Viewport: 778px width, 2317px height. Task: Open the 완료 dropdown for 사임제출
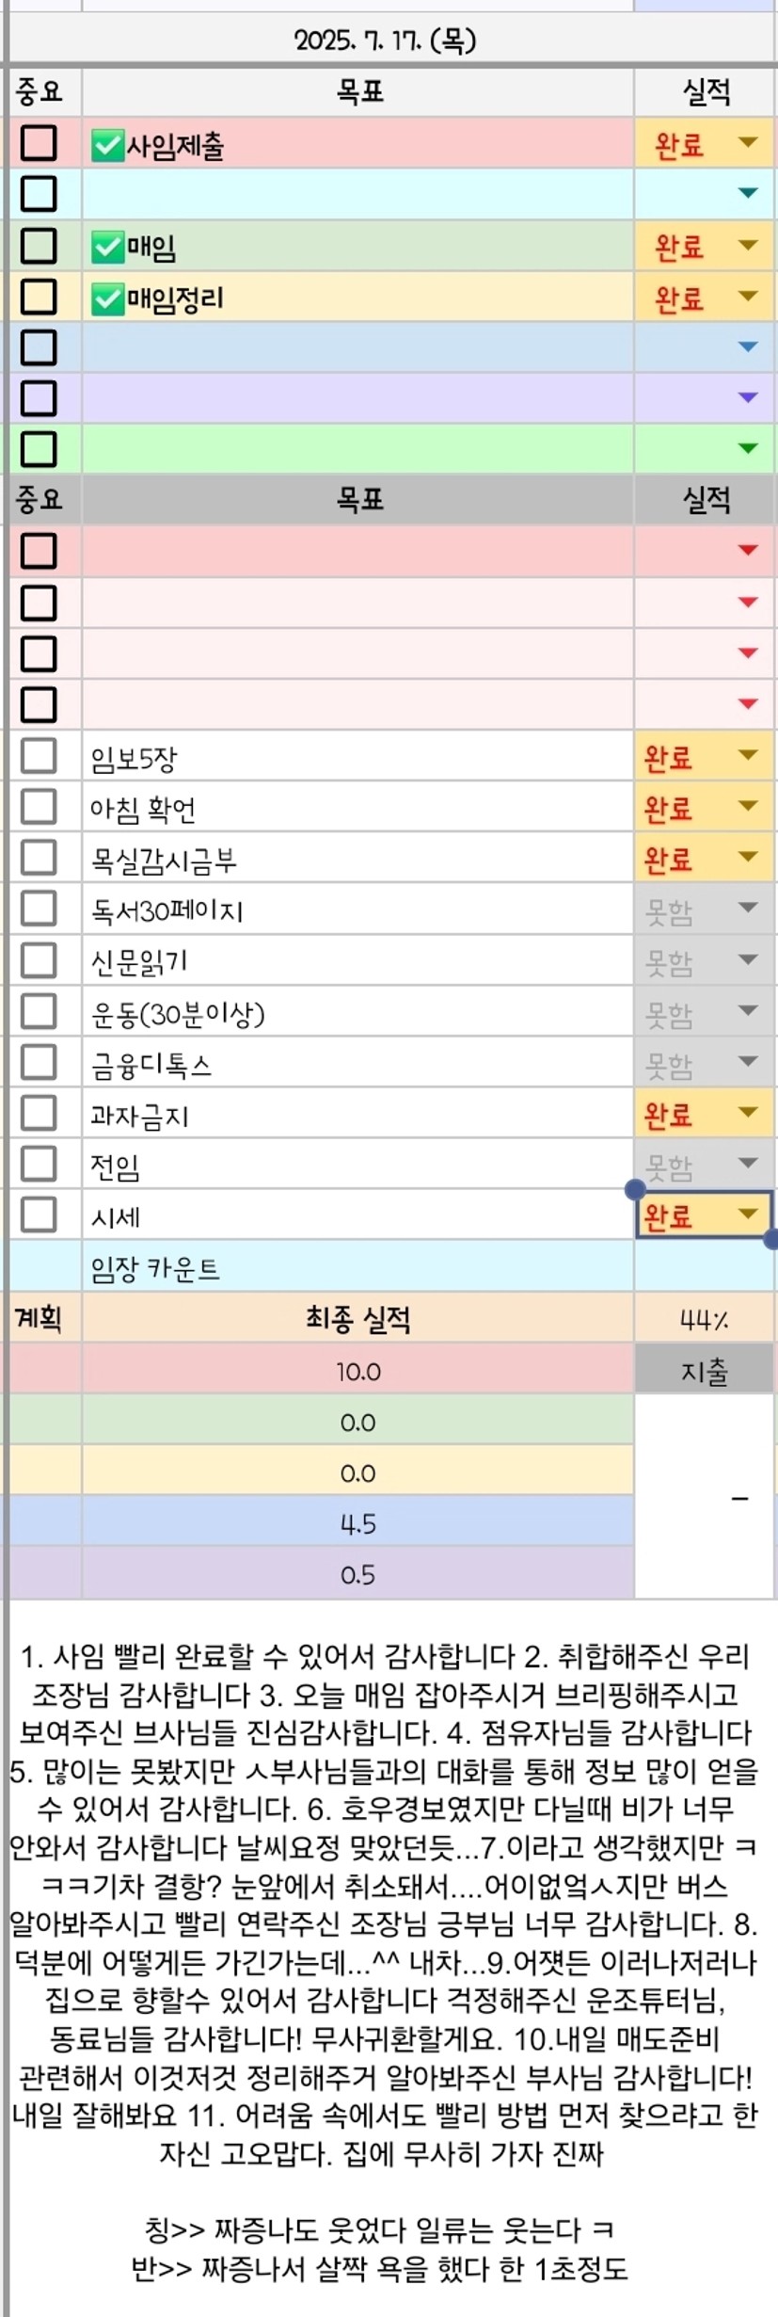pos(748,143)
